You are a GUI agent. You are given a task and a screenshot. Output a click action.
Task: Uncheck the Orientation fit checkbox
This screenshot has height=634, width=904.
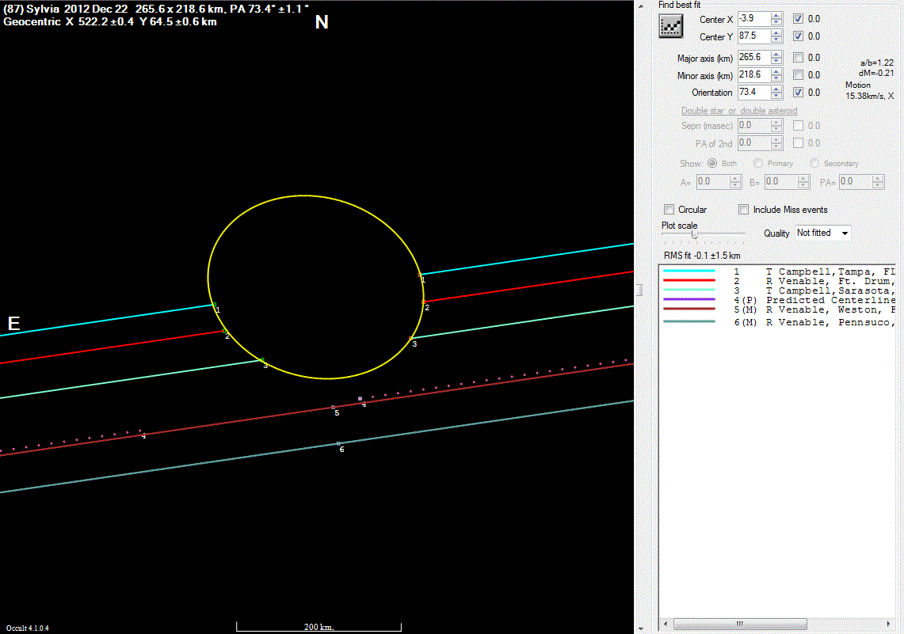pos(798,92)
